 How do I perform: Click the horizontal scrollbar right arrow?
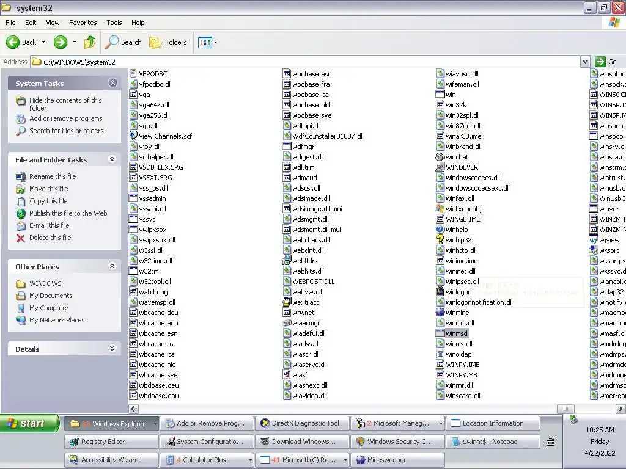(620, 409)
